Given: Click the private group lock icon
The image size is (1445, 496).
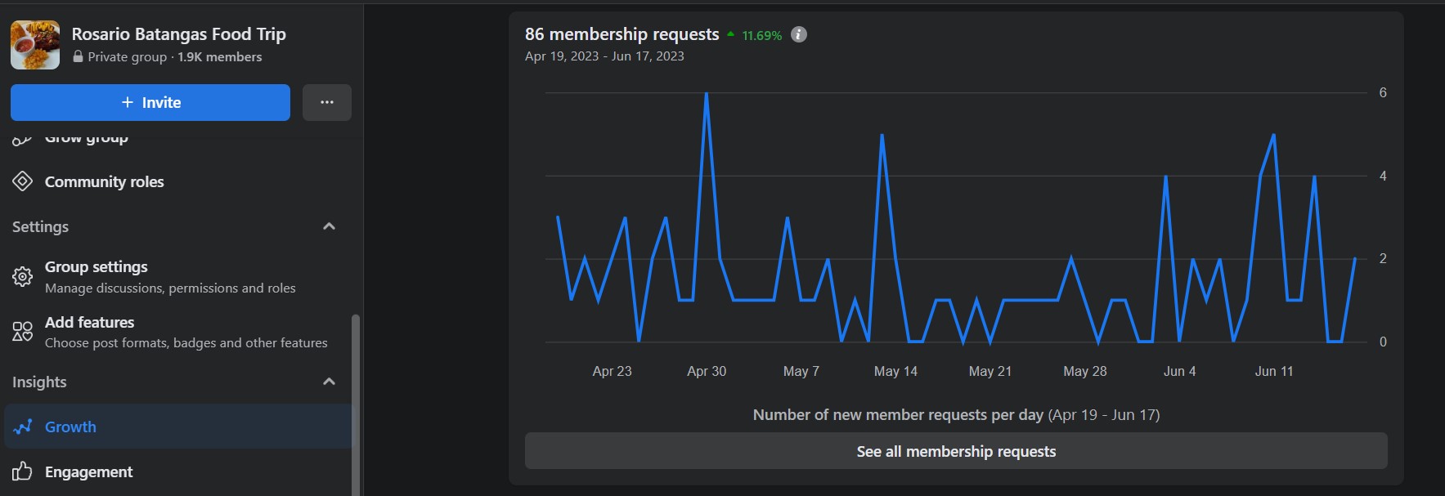Looking at the screenshot, I should click(78, 57).
